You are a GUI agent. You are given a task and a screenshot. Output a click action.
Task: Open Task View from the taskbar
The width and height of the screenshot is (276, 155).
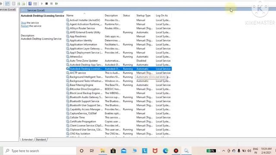coord(92,151)
